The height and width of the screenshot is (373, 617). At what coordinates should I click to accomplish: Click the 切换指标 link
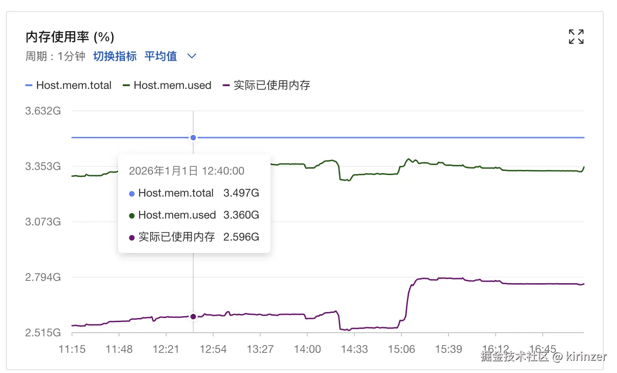coord(115,56)
